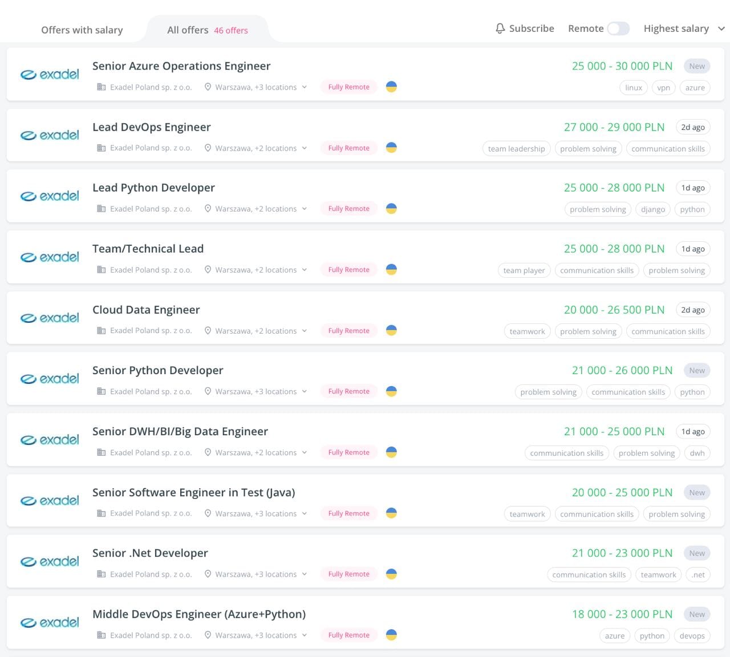The width and height of the screenshot is (730, 657).
Task: Switch to Offers with salary tab
Action: 82,30
